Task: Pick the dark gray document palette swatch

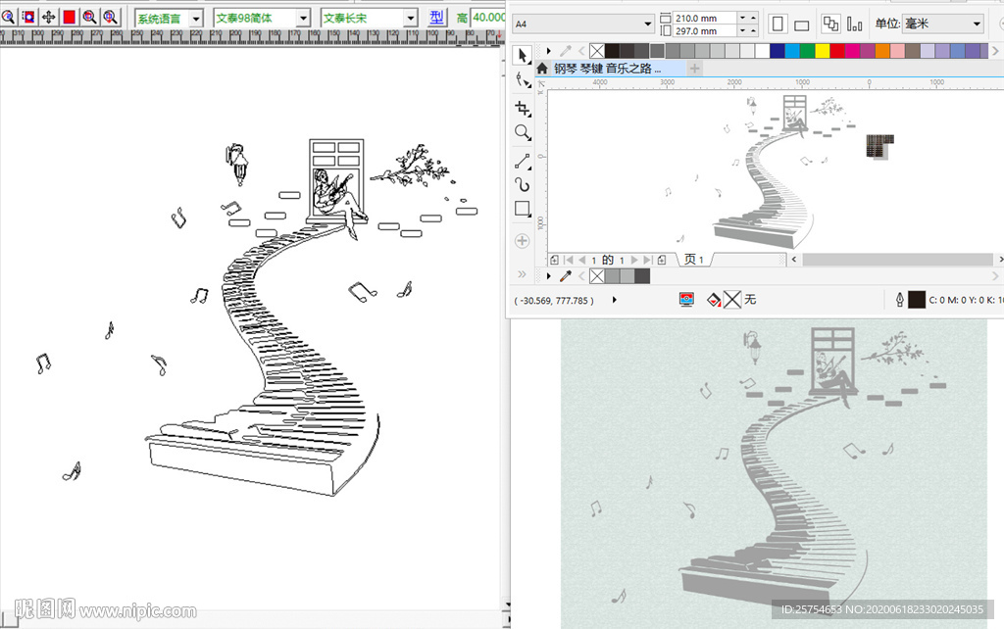Action: [642, 275]
